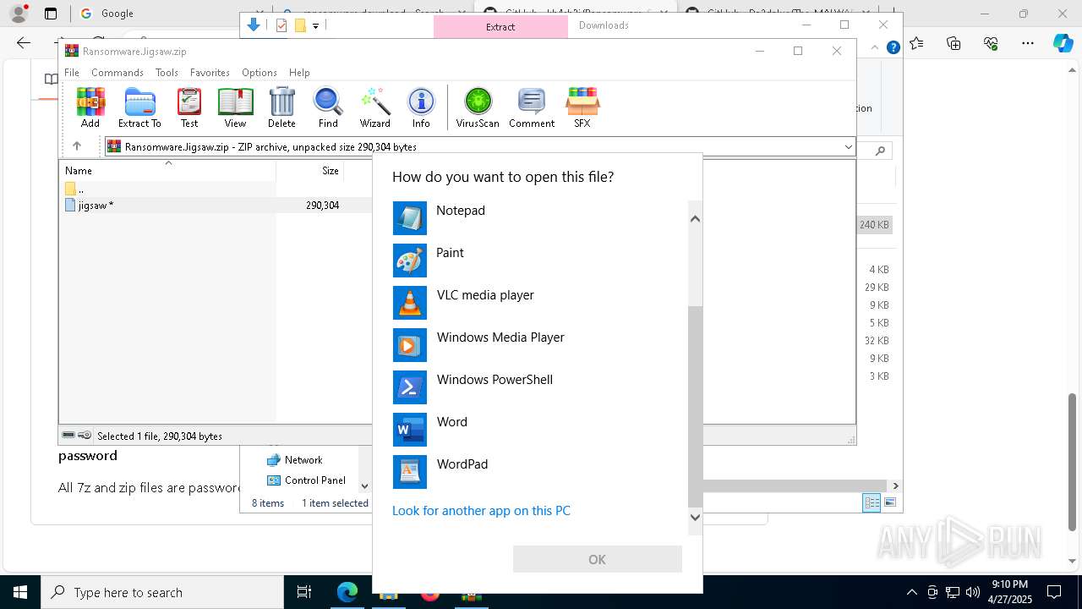Go back in the Edge browser
This screenshot has height=609, width=1082.
pos(24,43)
